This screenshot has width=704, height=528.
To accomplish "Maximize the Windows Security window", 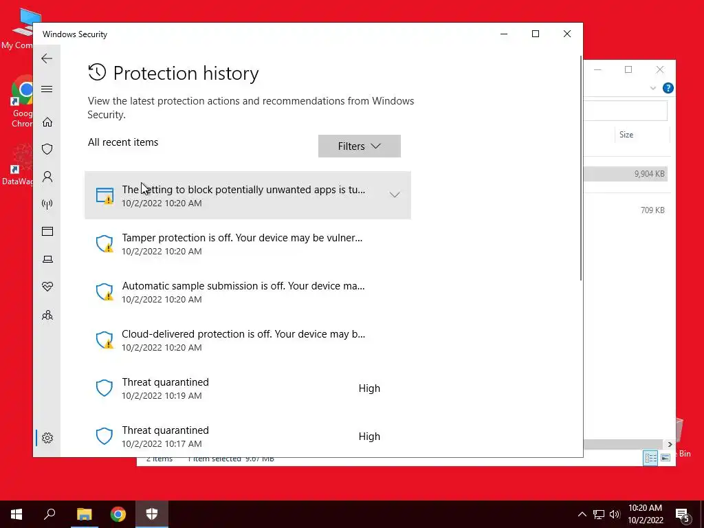I will 535,34.
